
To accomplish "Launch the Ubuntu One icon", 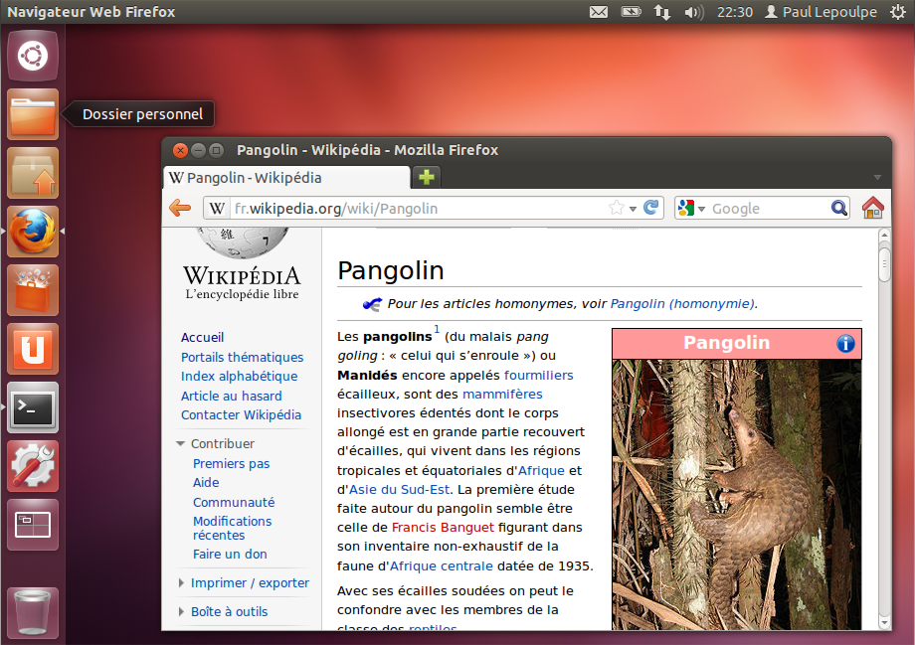I will [33, 349].
